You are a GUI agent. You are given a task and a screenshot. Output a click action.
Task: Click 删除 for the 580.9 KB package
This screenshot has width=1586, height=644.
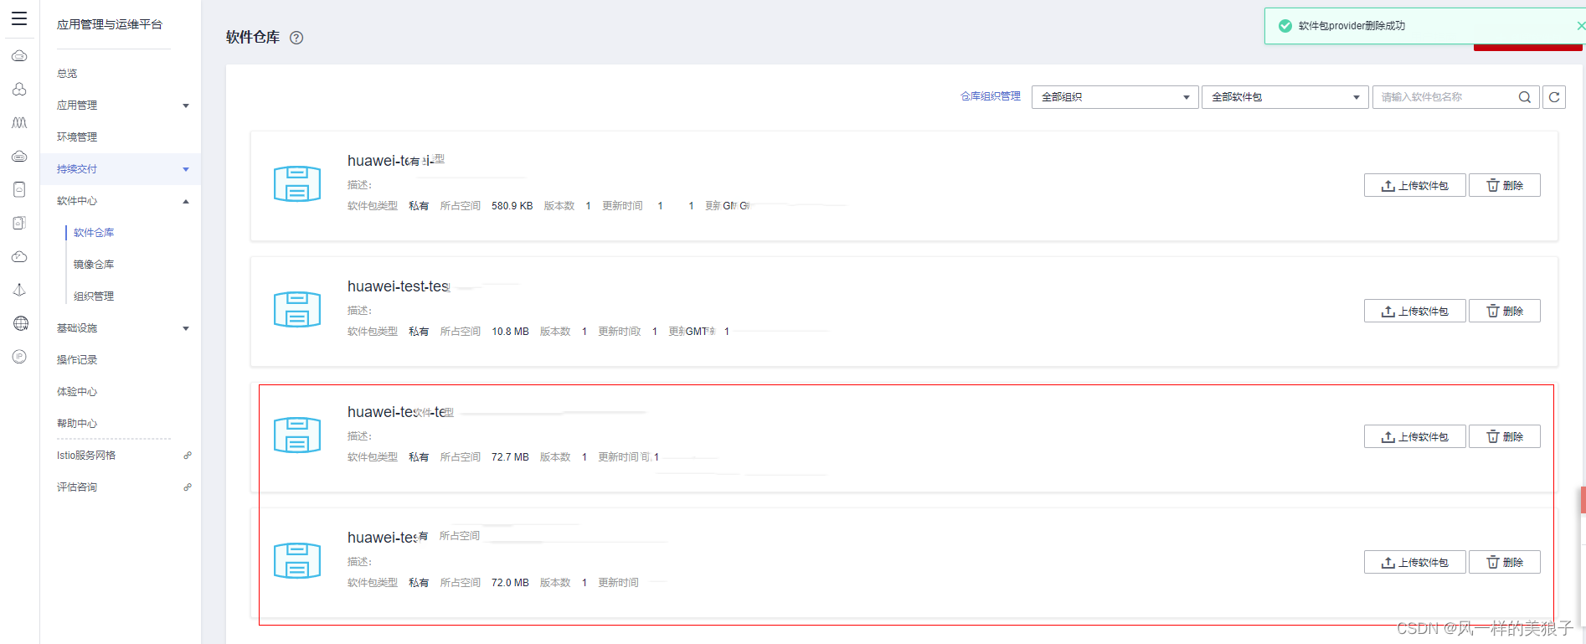[x=1505, y=185]
